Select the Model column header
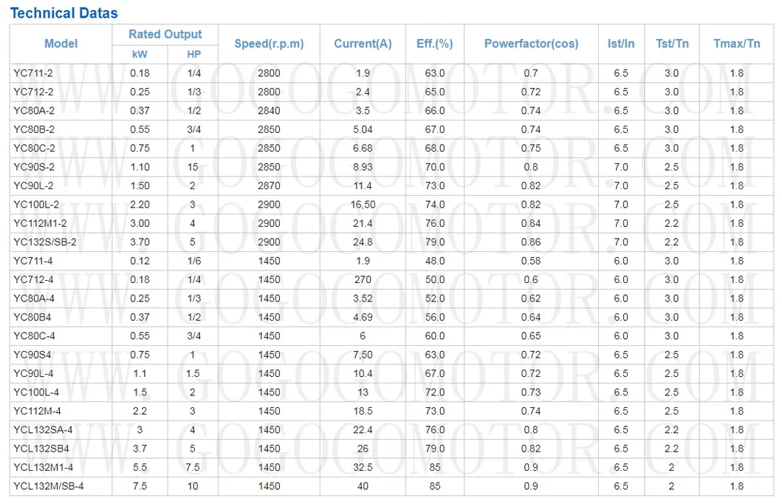The width and height of the screenshot is (782, 504). 61,44
